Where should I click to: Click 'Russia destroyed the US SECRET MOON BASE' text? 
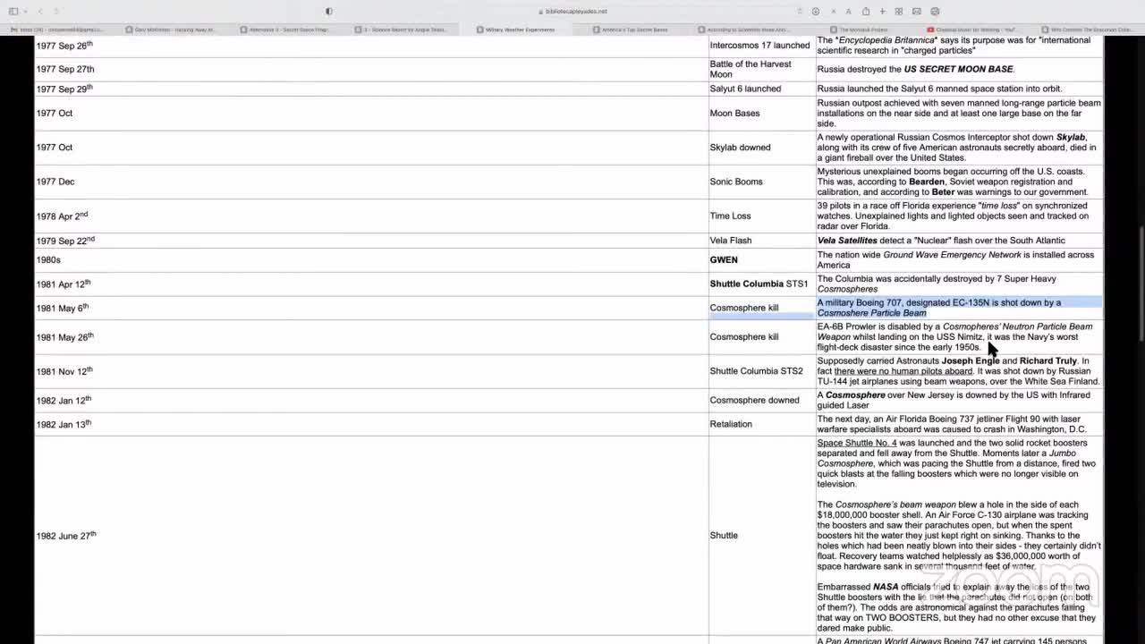tap(916, 69)
